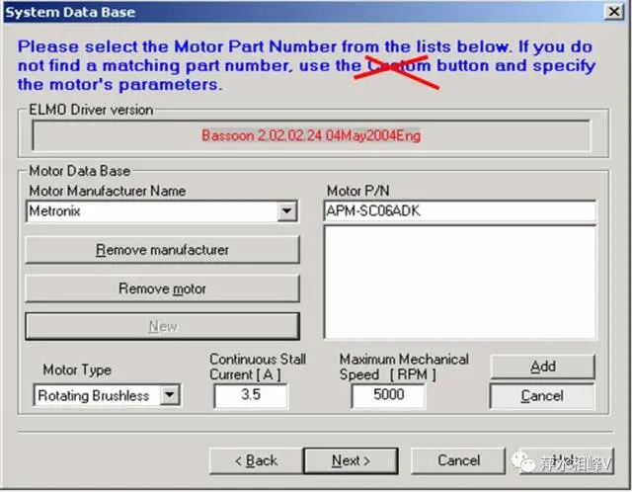Open the Motor Manufacturer Name dropdown arrow

click(x=287, y=211)
